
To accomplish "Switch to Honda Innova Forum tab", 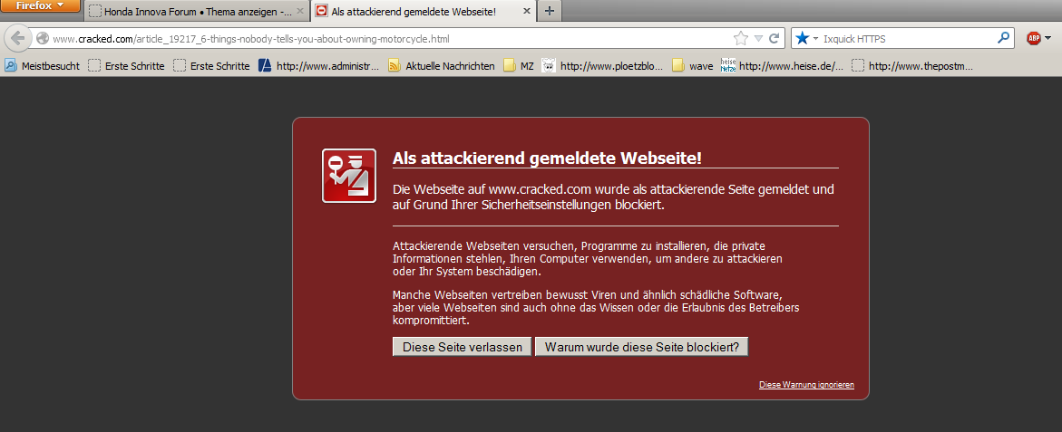I will [194, 12].
